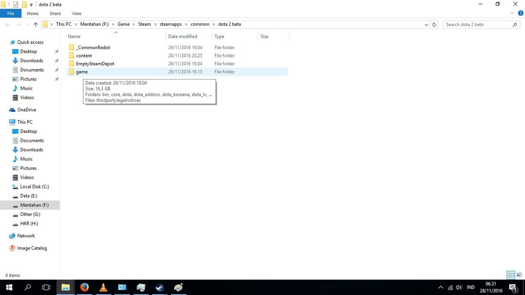Select OneDrive in the navigation pane
This screenshot has height=295, width=525.
(27, 110)
